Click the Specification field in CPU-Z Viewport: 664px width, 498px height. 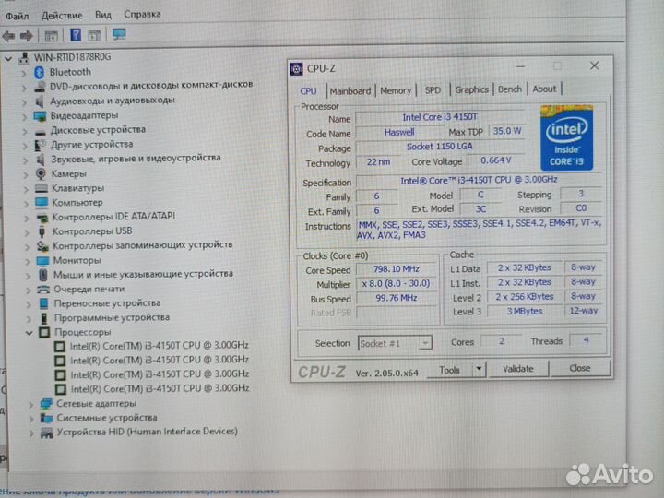click(479, 181)
